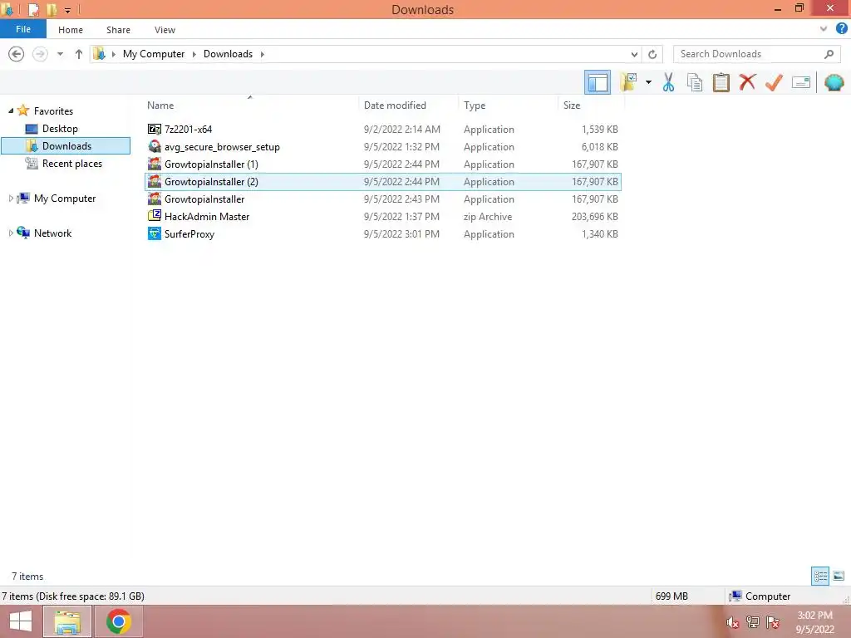Select Downloads in the navigation pane
Viewport: 851px width, 638px height.
click(66, 146)
